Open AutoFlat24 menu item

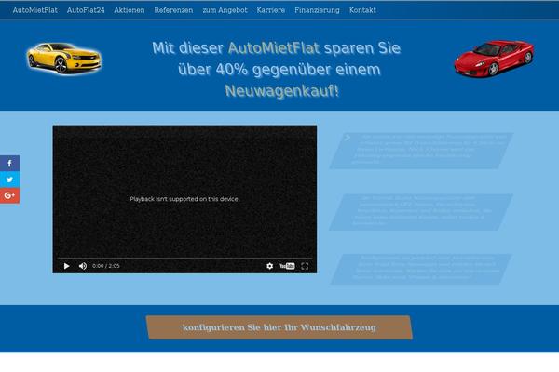pos(86,10)
